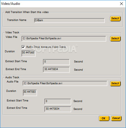Click Select button for Video File
This screenshot has width=126, height=128.
click(115, 38)
